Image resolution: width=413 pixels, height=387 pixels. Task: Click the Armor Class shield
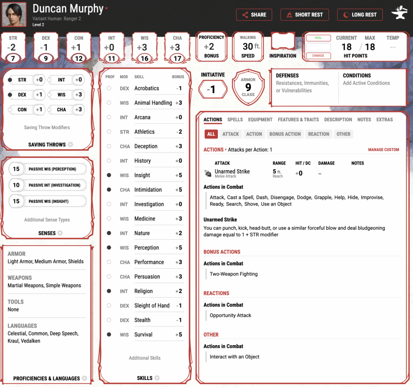pyautogui.click(x=248, y=87)
